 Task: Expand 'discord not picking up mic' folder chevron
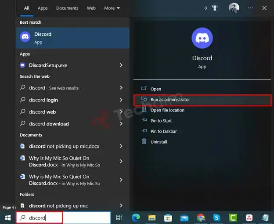[x=121, y=206]
